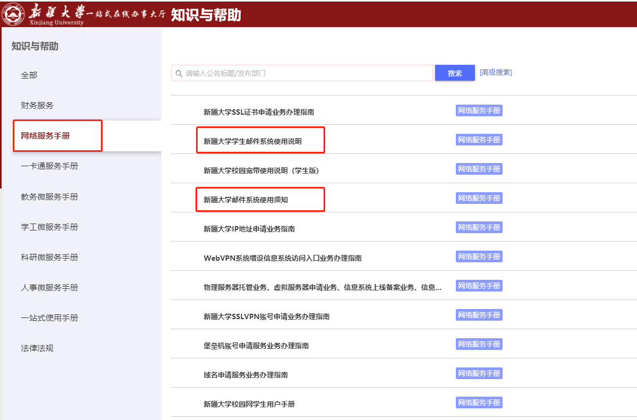
Task: Click 网络服务手册 tag beside 校园网学生用户手册 row
Action: click(x=479, y=402)
